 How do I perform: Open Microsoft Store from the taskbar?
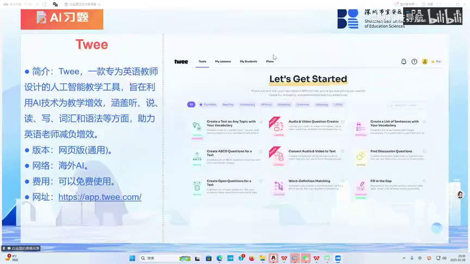pos(209,258)
